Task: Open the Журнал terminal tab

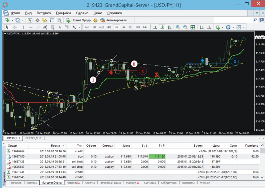Action: 205,183
